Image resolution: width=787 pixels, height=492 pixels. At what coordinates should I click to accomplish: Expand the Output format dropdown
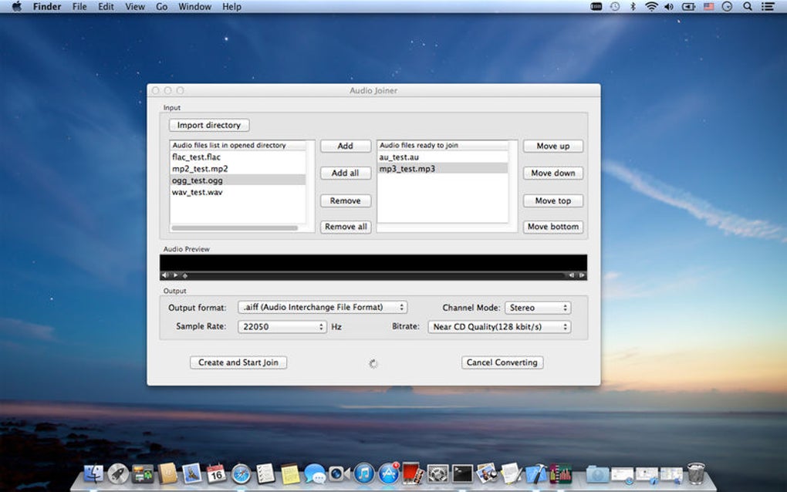point(323,307)
